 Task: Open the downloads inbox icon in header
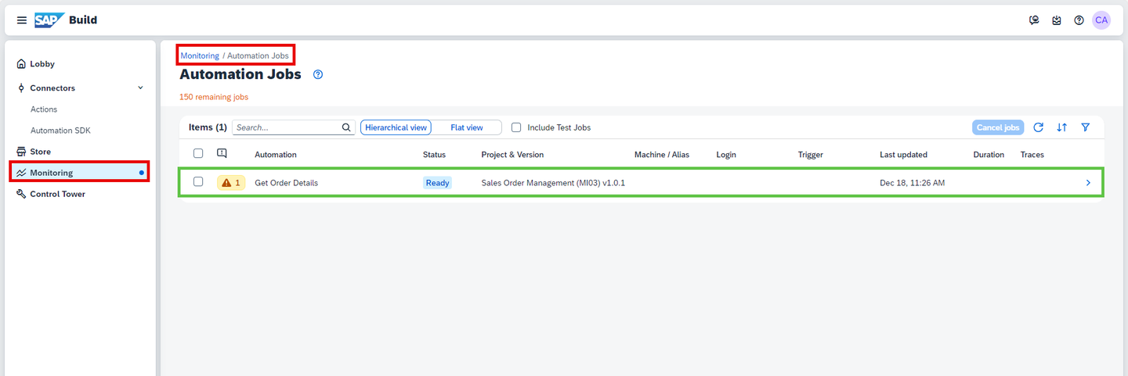pyautogui.click(x=1057, y=20)
